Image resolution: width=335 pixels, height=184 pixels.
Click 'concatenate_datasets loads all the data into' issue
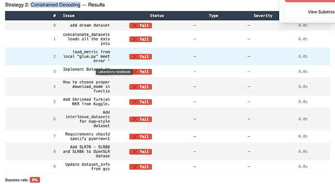86,39
